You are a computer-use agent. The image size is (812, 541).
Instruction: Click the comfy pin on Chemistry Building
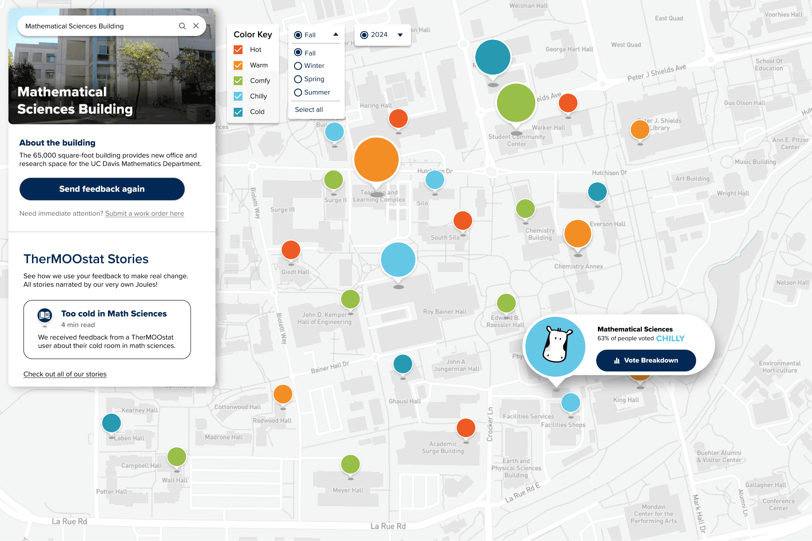click(525, 209)
